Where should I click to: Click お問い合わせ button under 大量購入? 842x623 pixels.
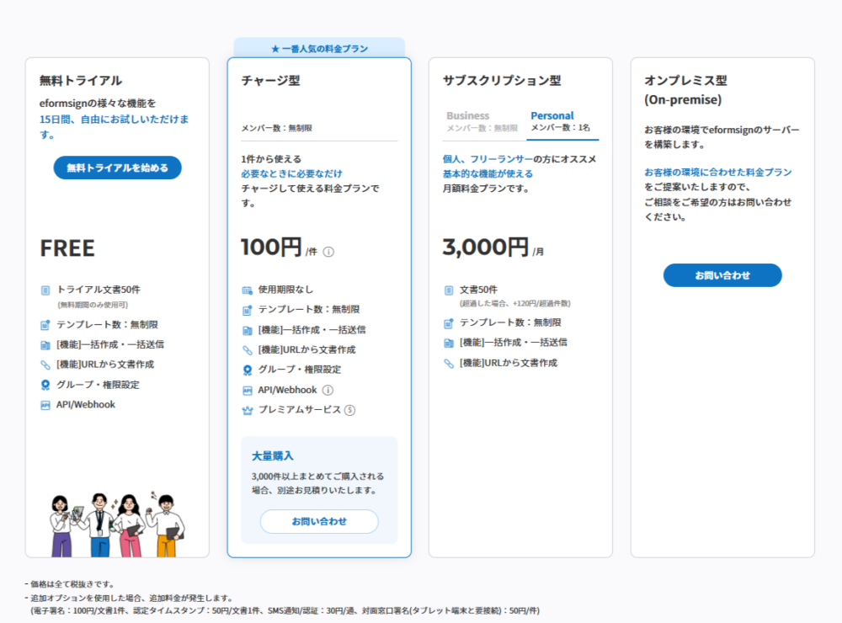tap(319, 521)
